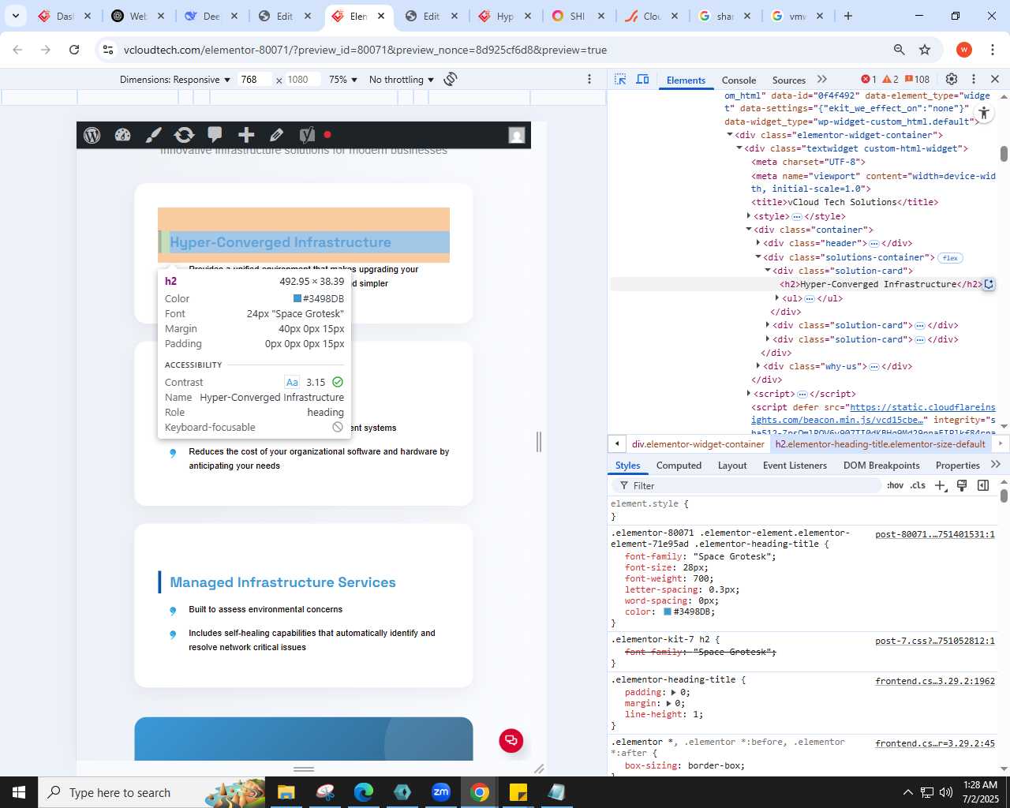This screenshot has height=808, width=1010.
Task: Toggle the :hov element state panel
Action: [895, 486]
